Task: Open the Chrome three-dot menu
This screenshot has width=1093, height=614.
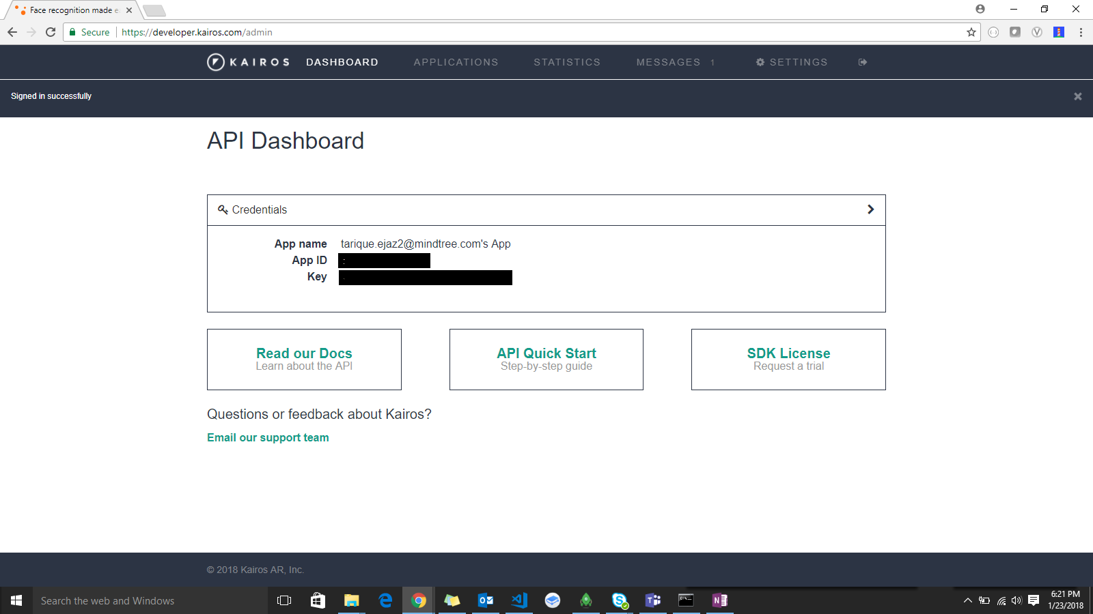Action: [x=1081, y=32]
